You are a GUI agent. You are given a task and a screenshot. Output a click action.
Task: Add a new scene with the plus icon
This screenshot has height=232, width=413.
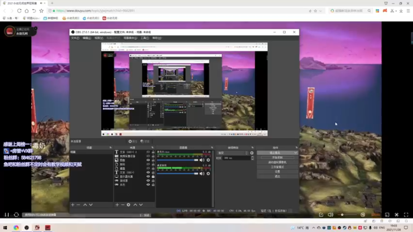click(73, 205)
